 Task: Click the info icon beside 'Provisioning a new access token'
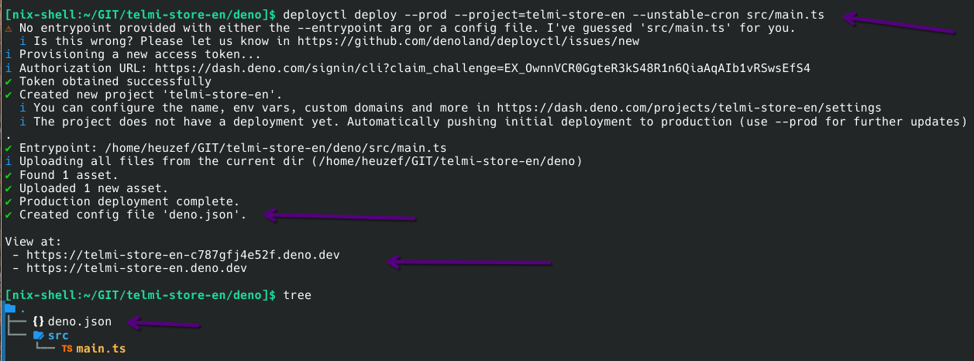[x=9, y=55]
